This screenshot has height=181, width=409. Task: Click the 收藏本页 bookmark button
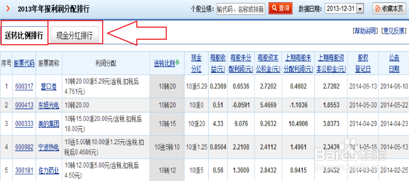click(x=389, y=8)
